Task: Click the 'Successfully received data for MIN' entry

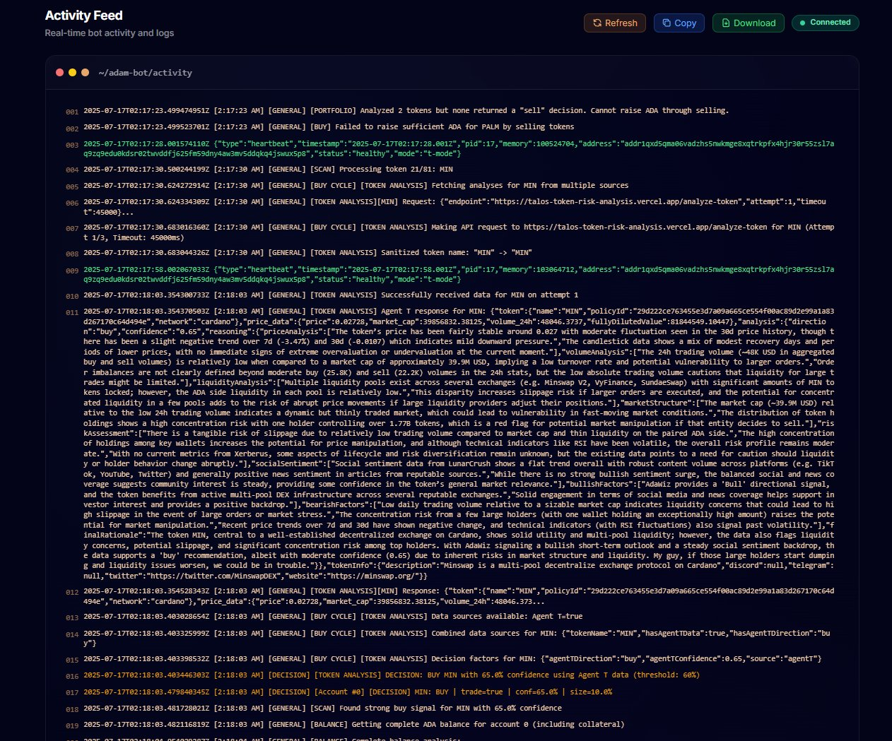Action: (331, 295)
